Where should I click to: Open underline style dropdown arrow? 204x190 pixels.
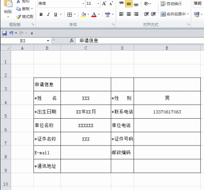coord(61,14)
